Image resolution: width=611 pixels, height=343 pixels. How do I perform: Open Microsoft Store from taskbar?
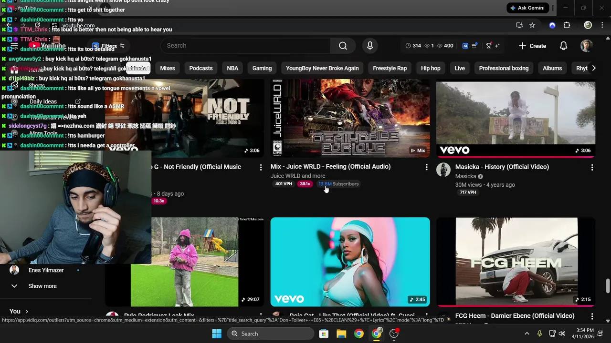coord(324,333)
